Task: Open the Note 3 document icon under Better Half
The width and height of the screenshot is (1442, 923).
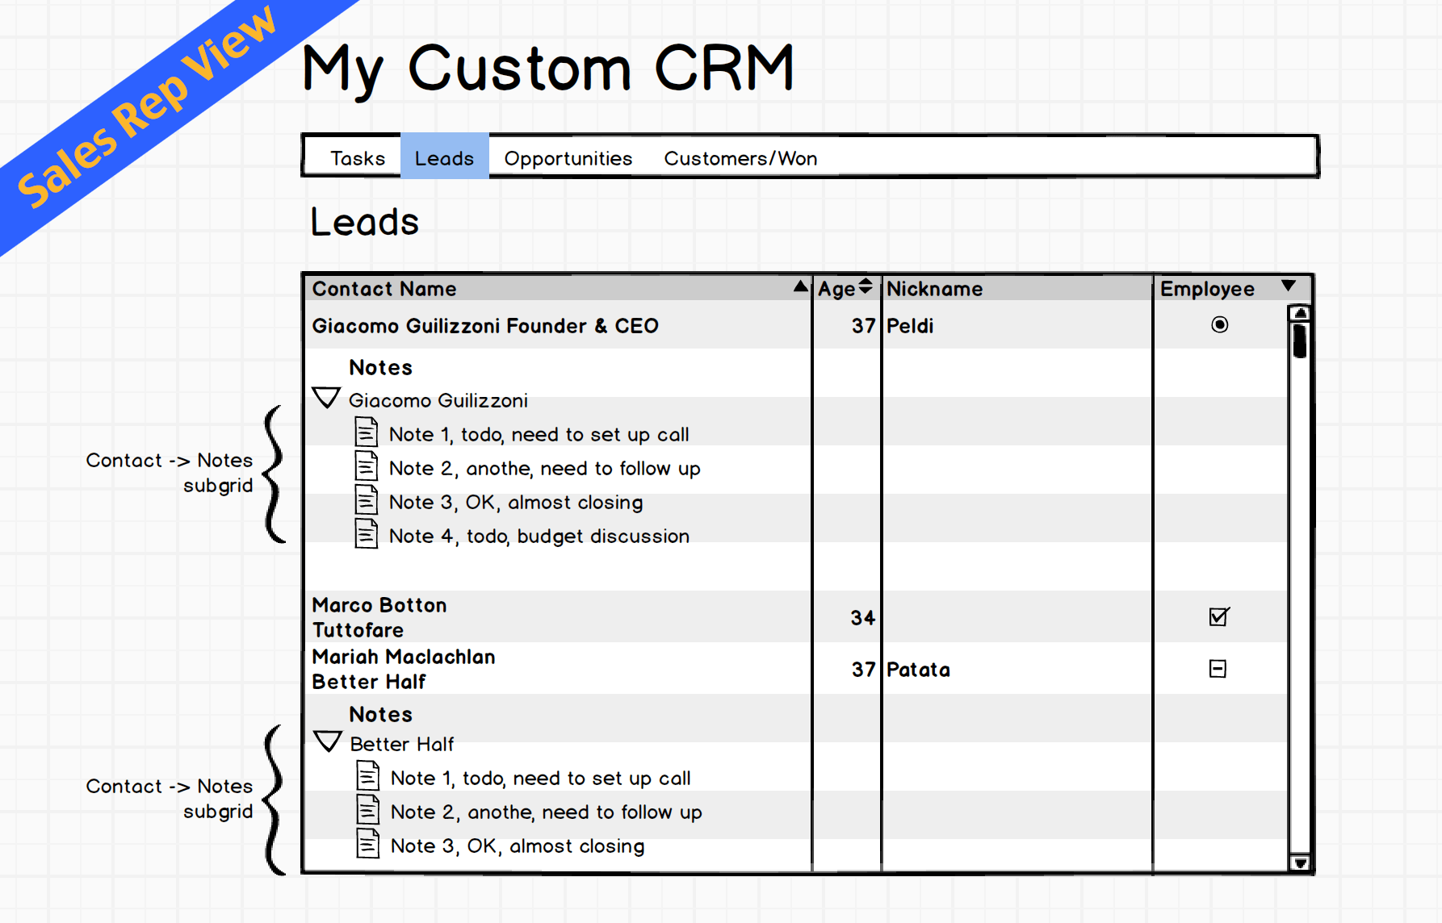Action: pos(368,844)
